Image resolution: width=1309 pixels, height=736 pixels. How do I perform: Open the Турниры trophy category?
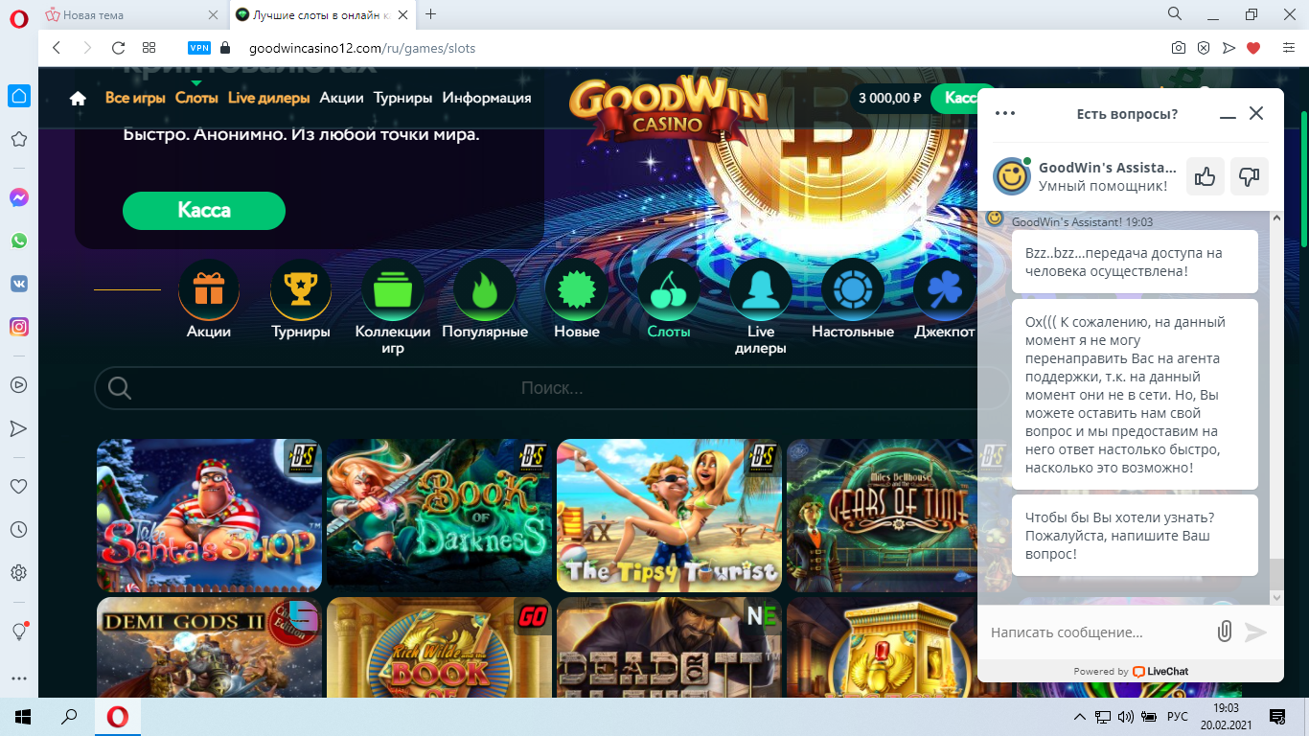coord(300,290)
